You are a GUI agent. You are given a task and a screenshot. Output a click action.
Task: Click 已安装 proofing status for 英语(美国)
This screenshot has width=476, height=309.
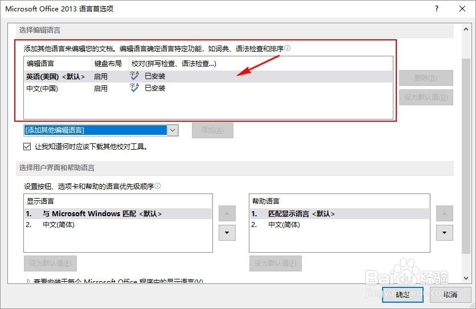(x=155, y=76)
